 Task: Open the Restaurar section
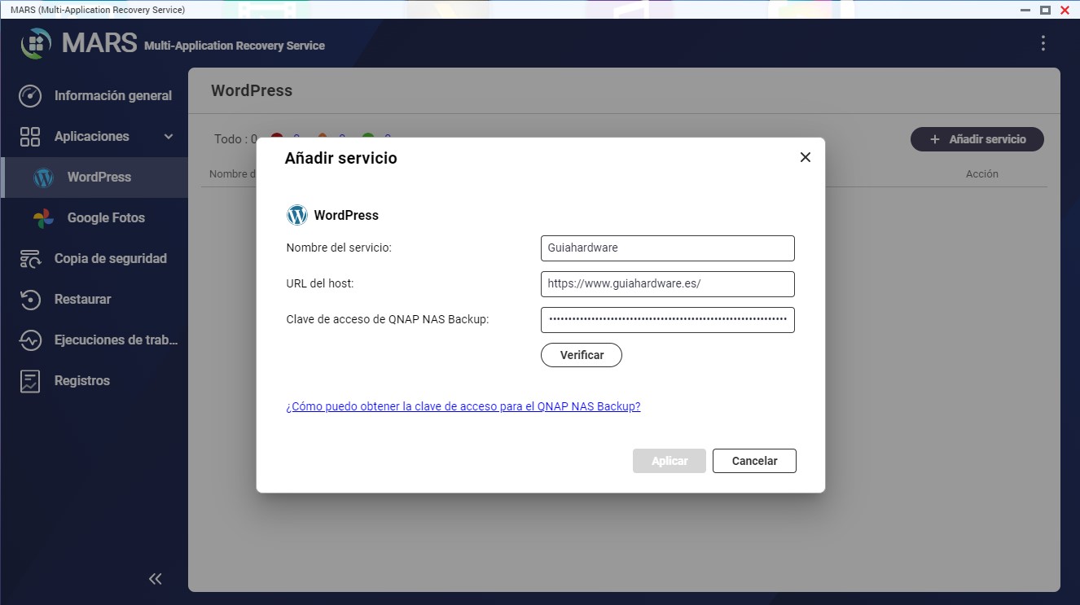pyautogui.click(x=94, y=299)
